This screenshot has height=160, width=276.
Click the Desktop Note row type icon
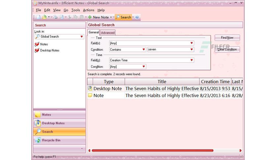[x=90, y=88]
